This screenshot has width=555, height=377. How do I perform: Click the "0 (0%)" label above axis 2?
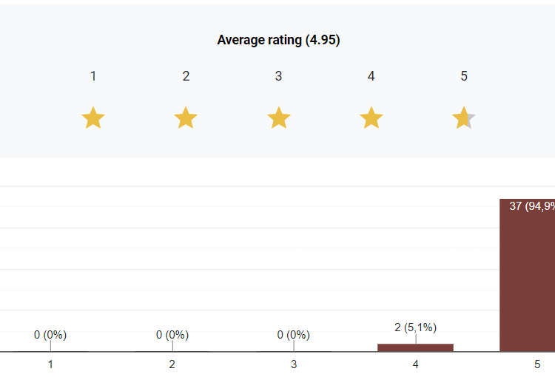click(172, 335)
